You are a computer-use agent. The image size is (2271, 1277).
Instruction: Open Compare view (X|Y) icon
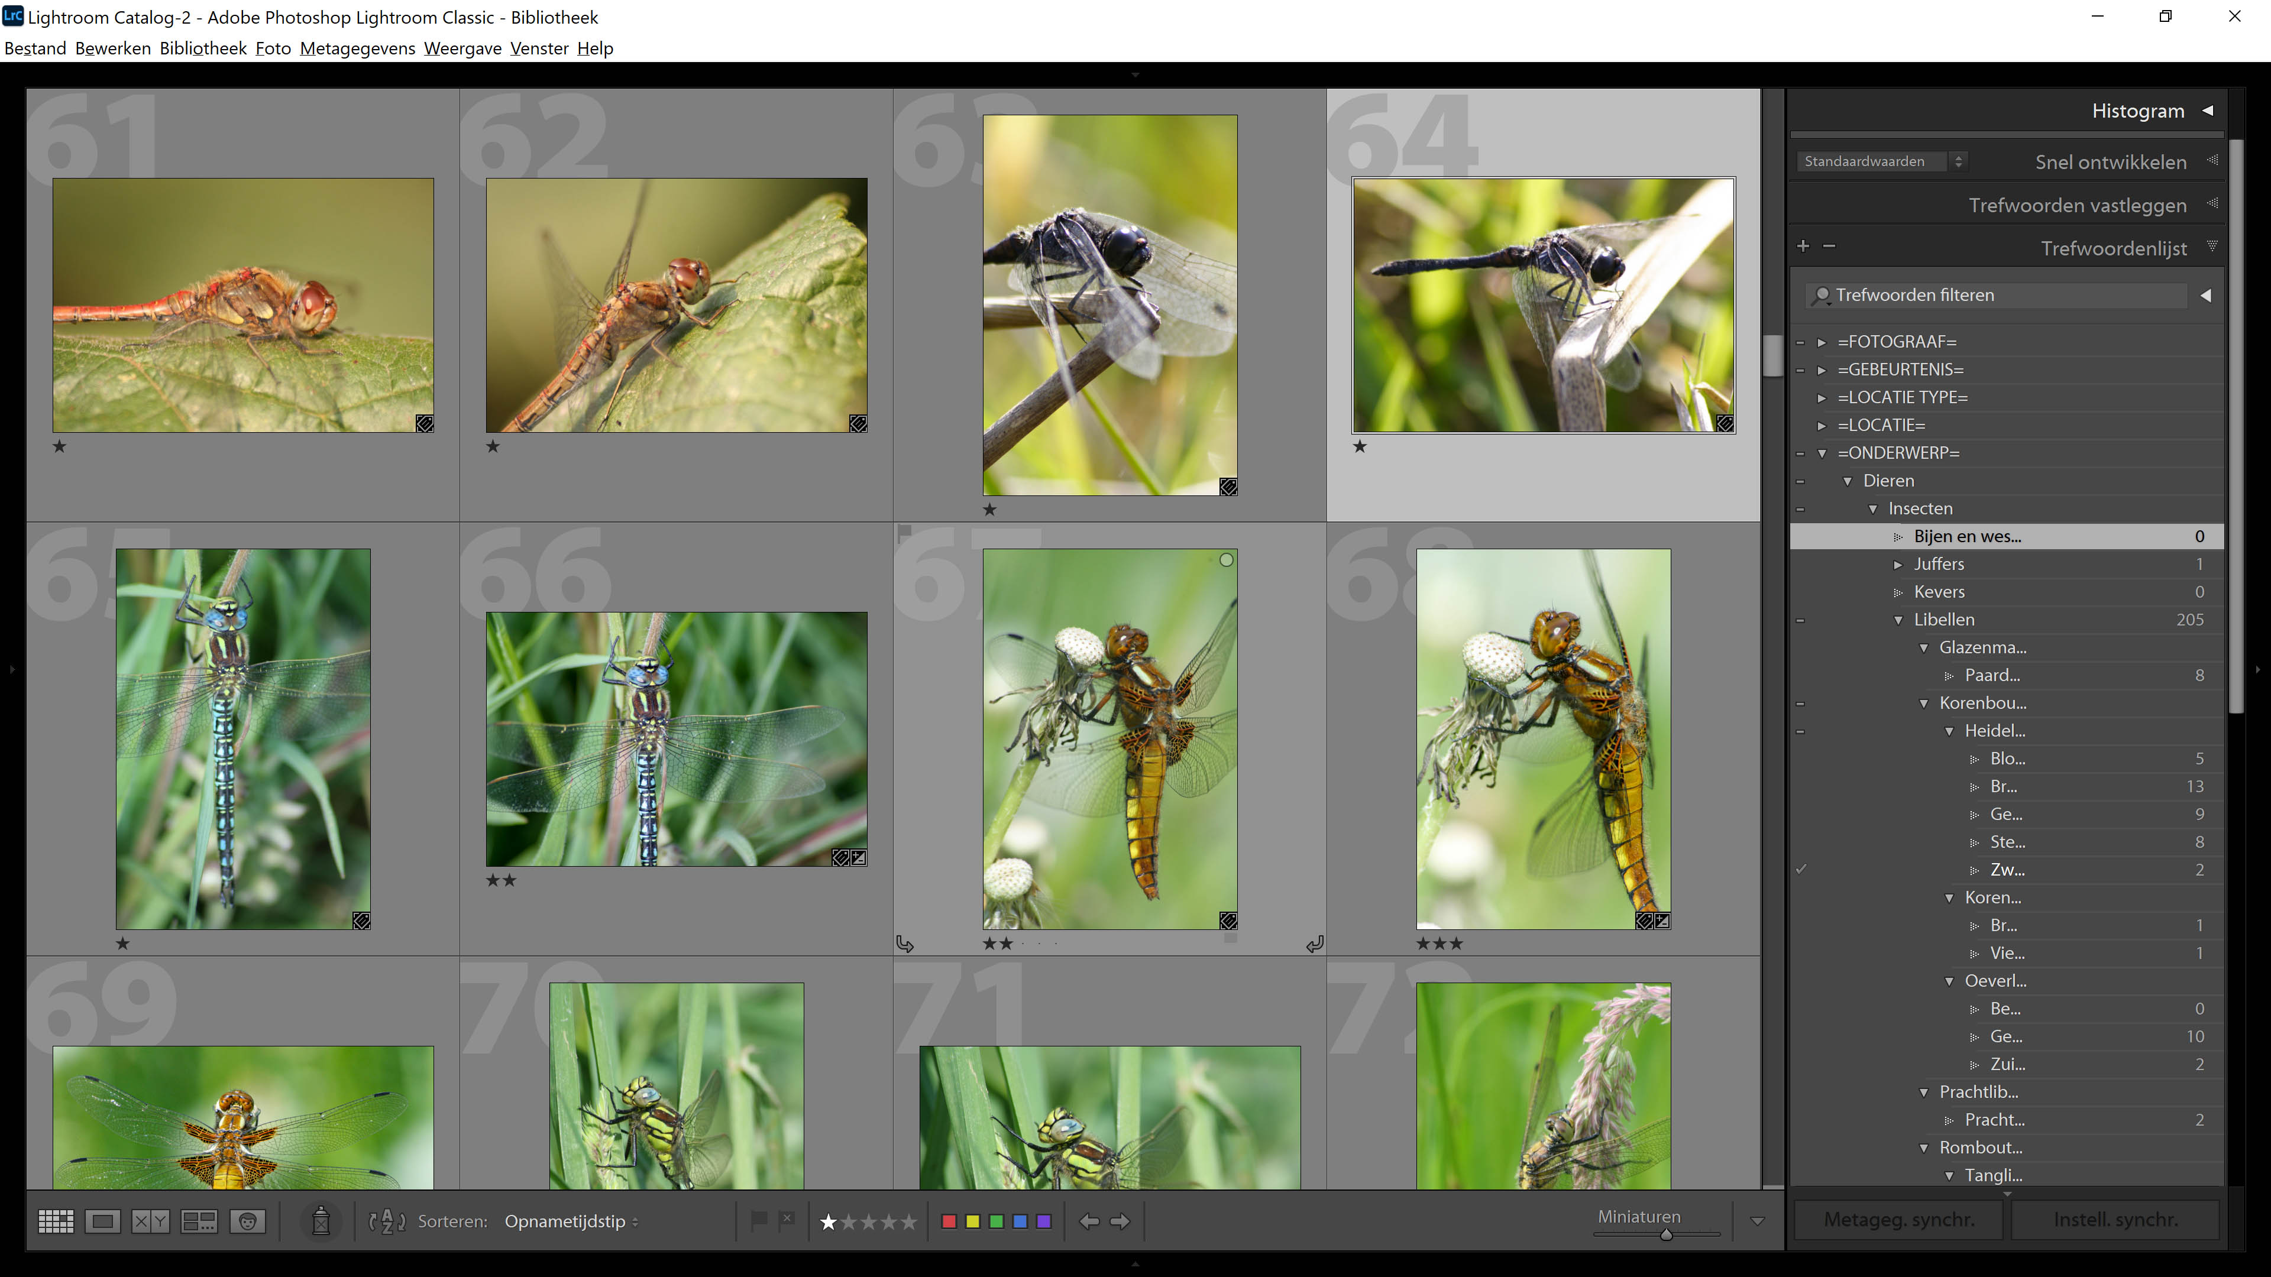pyautogui.click(x=150, y=1221)
